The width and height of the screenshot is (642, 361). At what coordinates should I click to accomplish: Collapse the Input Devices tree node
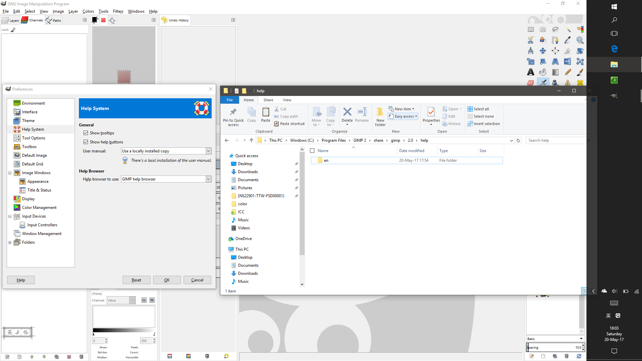click(10, 217)
